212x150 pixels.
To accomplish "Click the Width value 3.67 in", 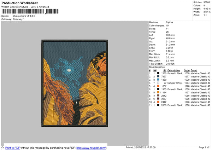I will (207, 12).
